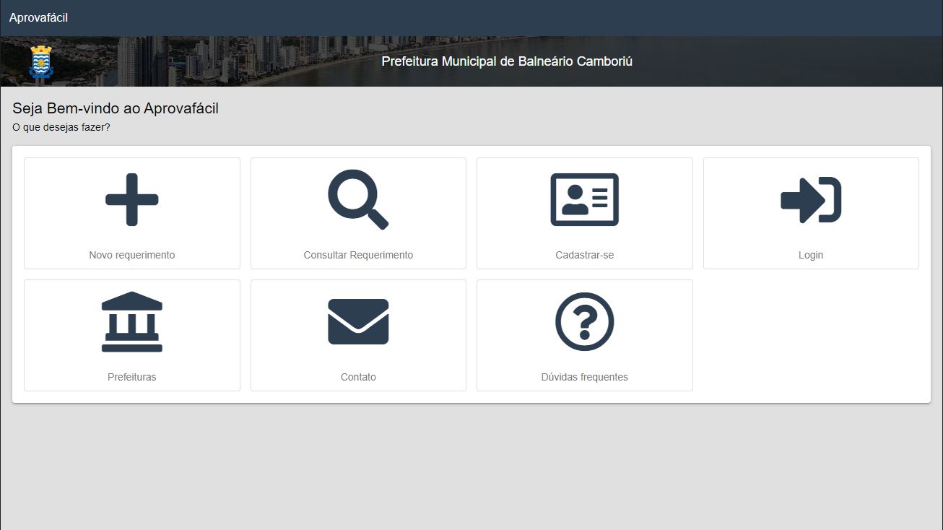The width and height of the screenshot is (943, 530).
Task: Click the plus icon for Novo requerimento
Action: click(132, 200)
